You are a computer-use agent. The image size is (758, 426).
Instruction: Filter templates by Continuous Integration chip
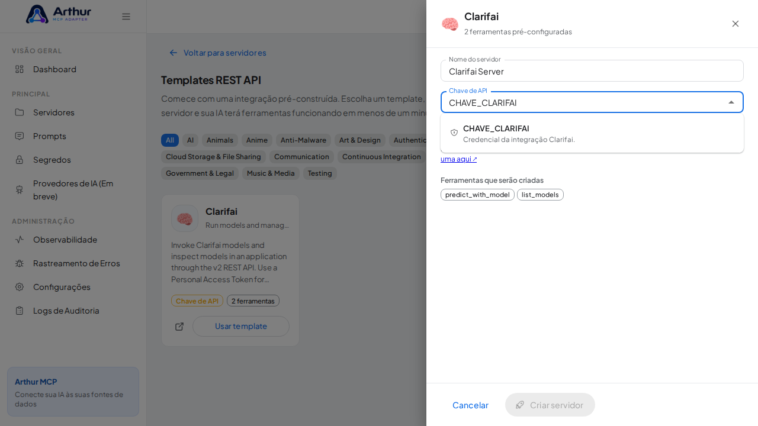pos(382,157)
